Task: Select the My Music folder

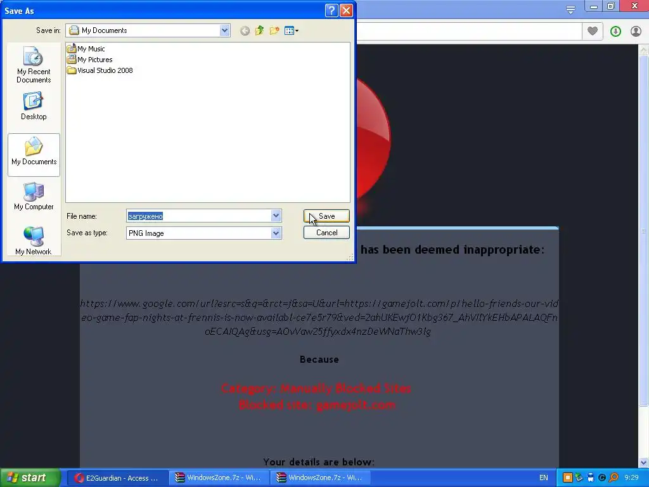Action: click(x=86, y=48)
